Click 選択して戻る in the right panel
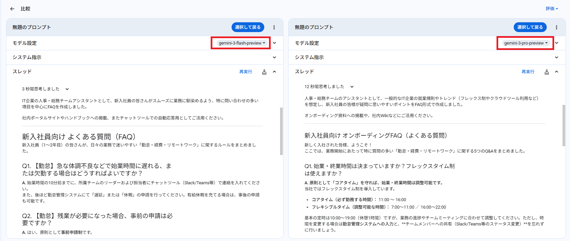 (x=530, y=27)
